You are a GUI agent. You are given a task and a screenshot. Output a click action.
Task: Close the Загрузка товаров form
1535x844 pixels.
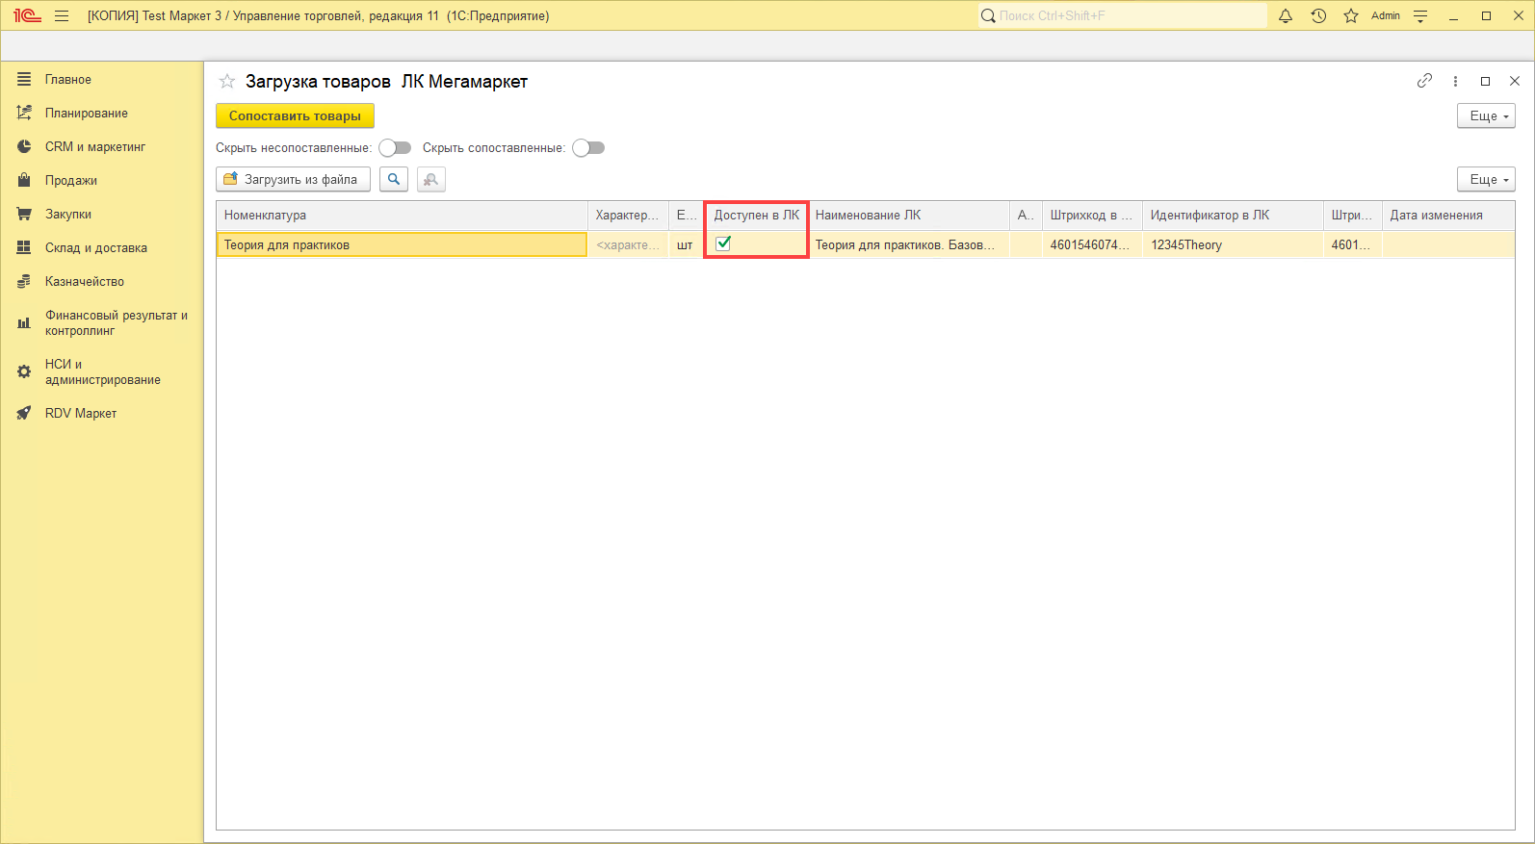[1515, 81]
